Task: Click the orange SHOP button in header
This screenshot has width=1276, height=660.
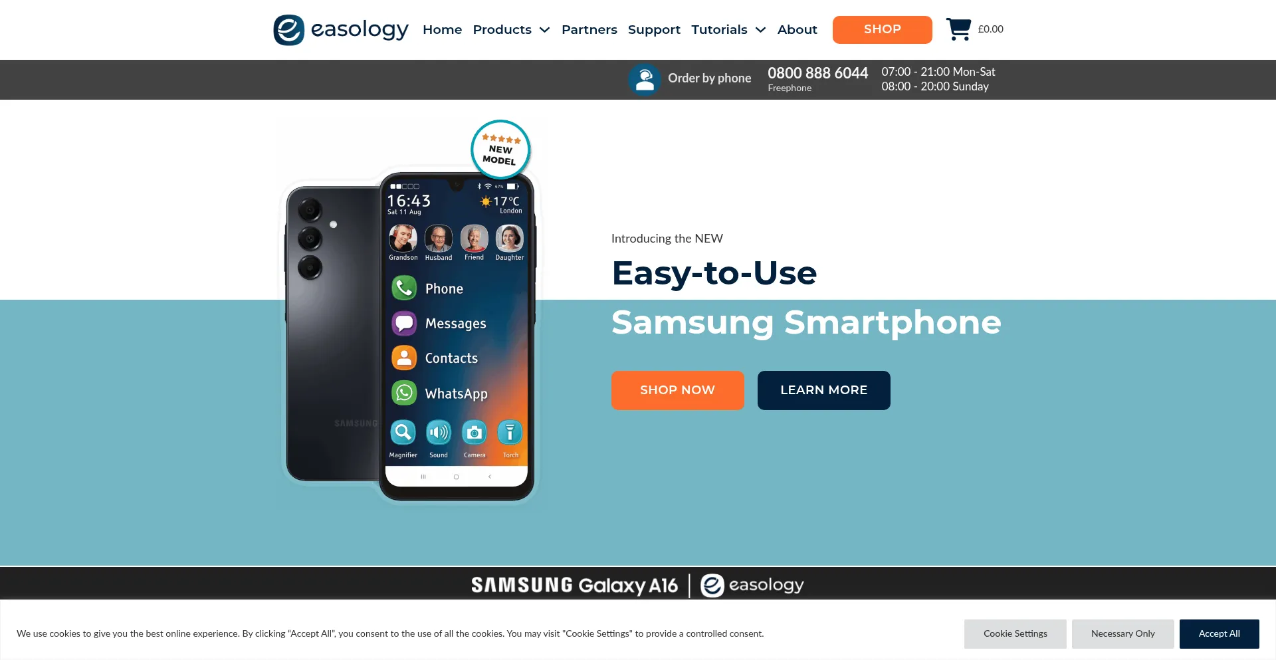Action: tap(883, 30)
